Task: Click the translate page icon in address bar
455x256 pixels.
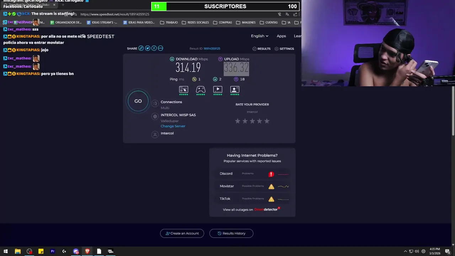Action: [287, 14]
